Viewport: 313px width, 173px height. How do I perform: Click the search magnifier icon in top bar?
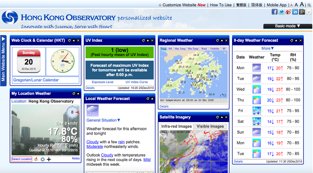pyautogui.click(x=309, y=5)
